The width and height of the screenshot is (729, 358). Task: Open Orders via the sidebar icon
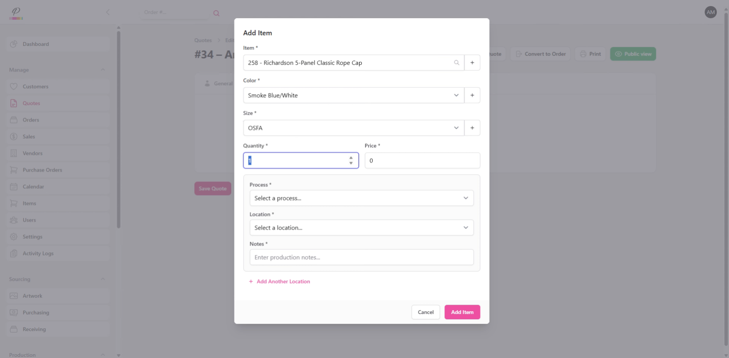click(14, 120)
